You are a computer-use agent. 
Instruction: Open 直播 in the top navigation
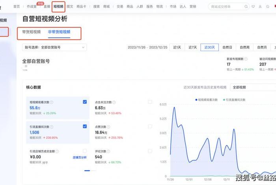[x=47, y=7]
